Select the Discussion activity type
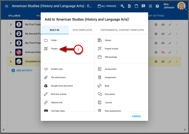Screen dimensions: 189x134 click(110, 94)
